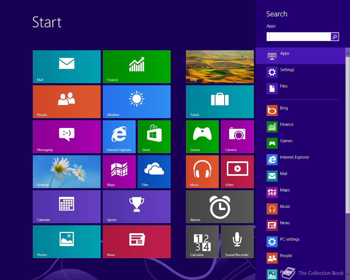Open the Alarms tile
This screenshot has height=280, width=350.
click(x=220, y=207)
